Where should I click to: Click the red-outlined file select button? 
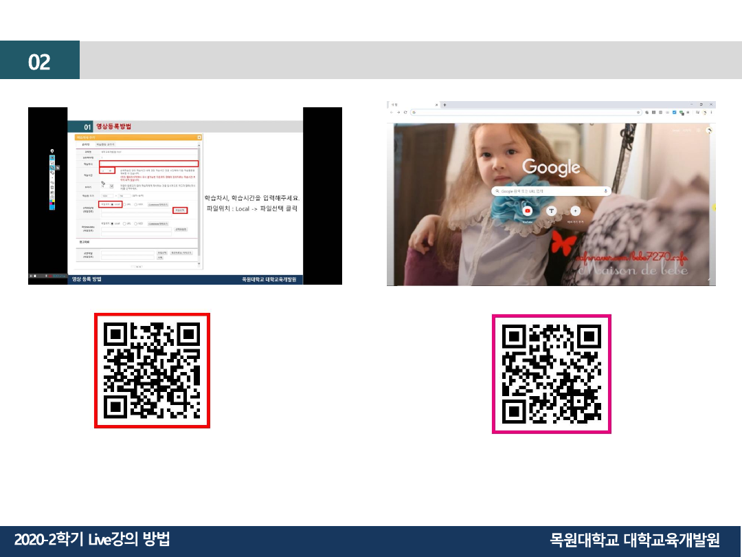pos(180,210)
